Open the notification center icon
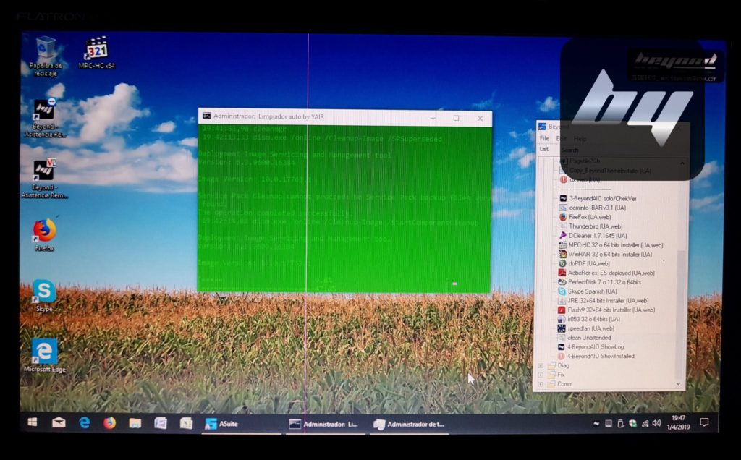Image resolution: width=741 pixels, height=460 pixels. [x=703, y=422]
